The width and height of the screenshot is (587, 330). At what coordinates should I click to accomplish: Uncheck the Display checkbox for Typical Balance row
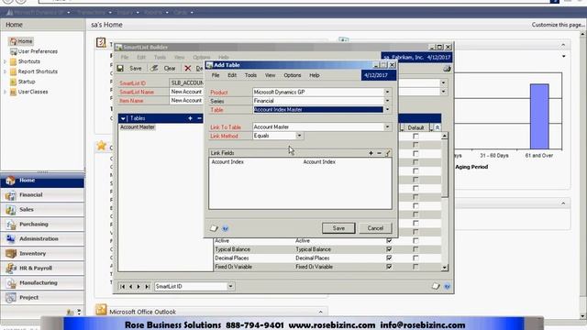tap(389, 249)
